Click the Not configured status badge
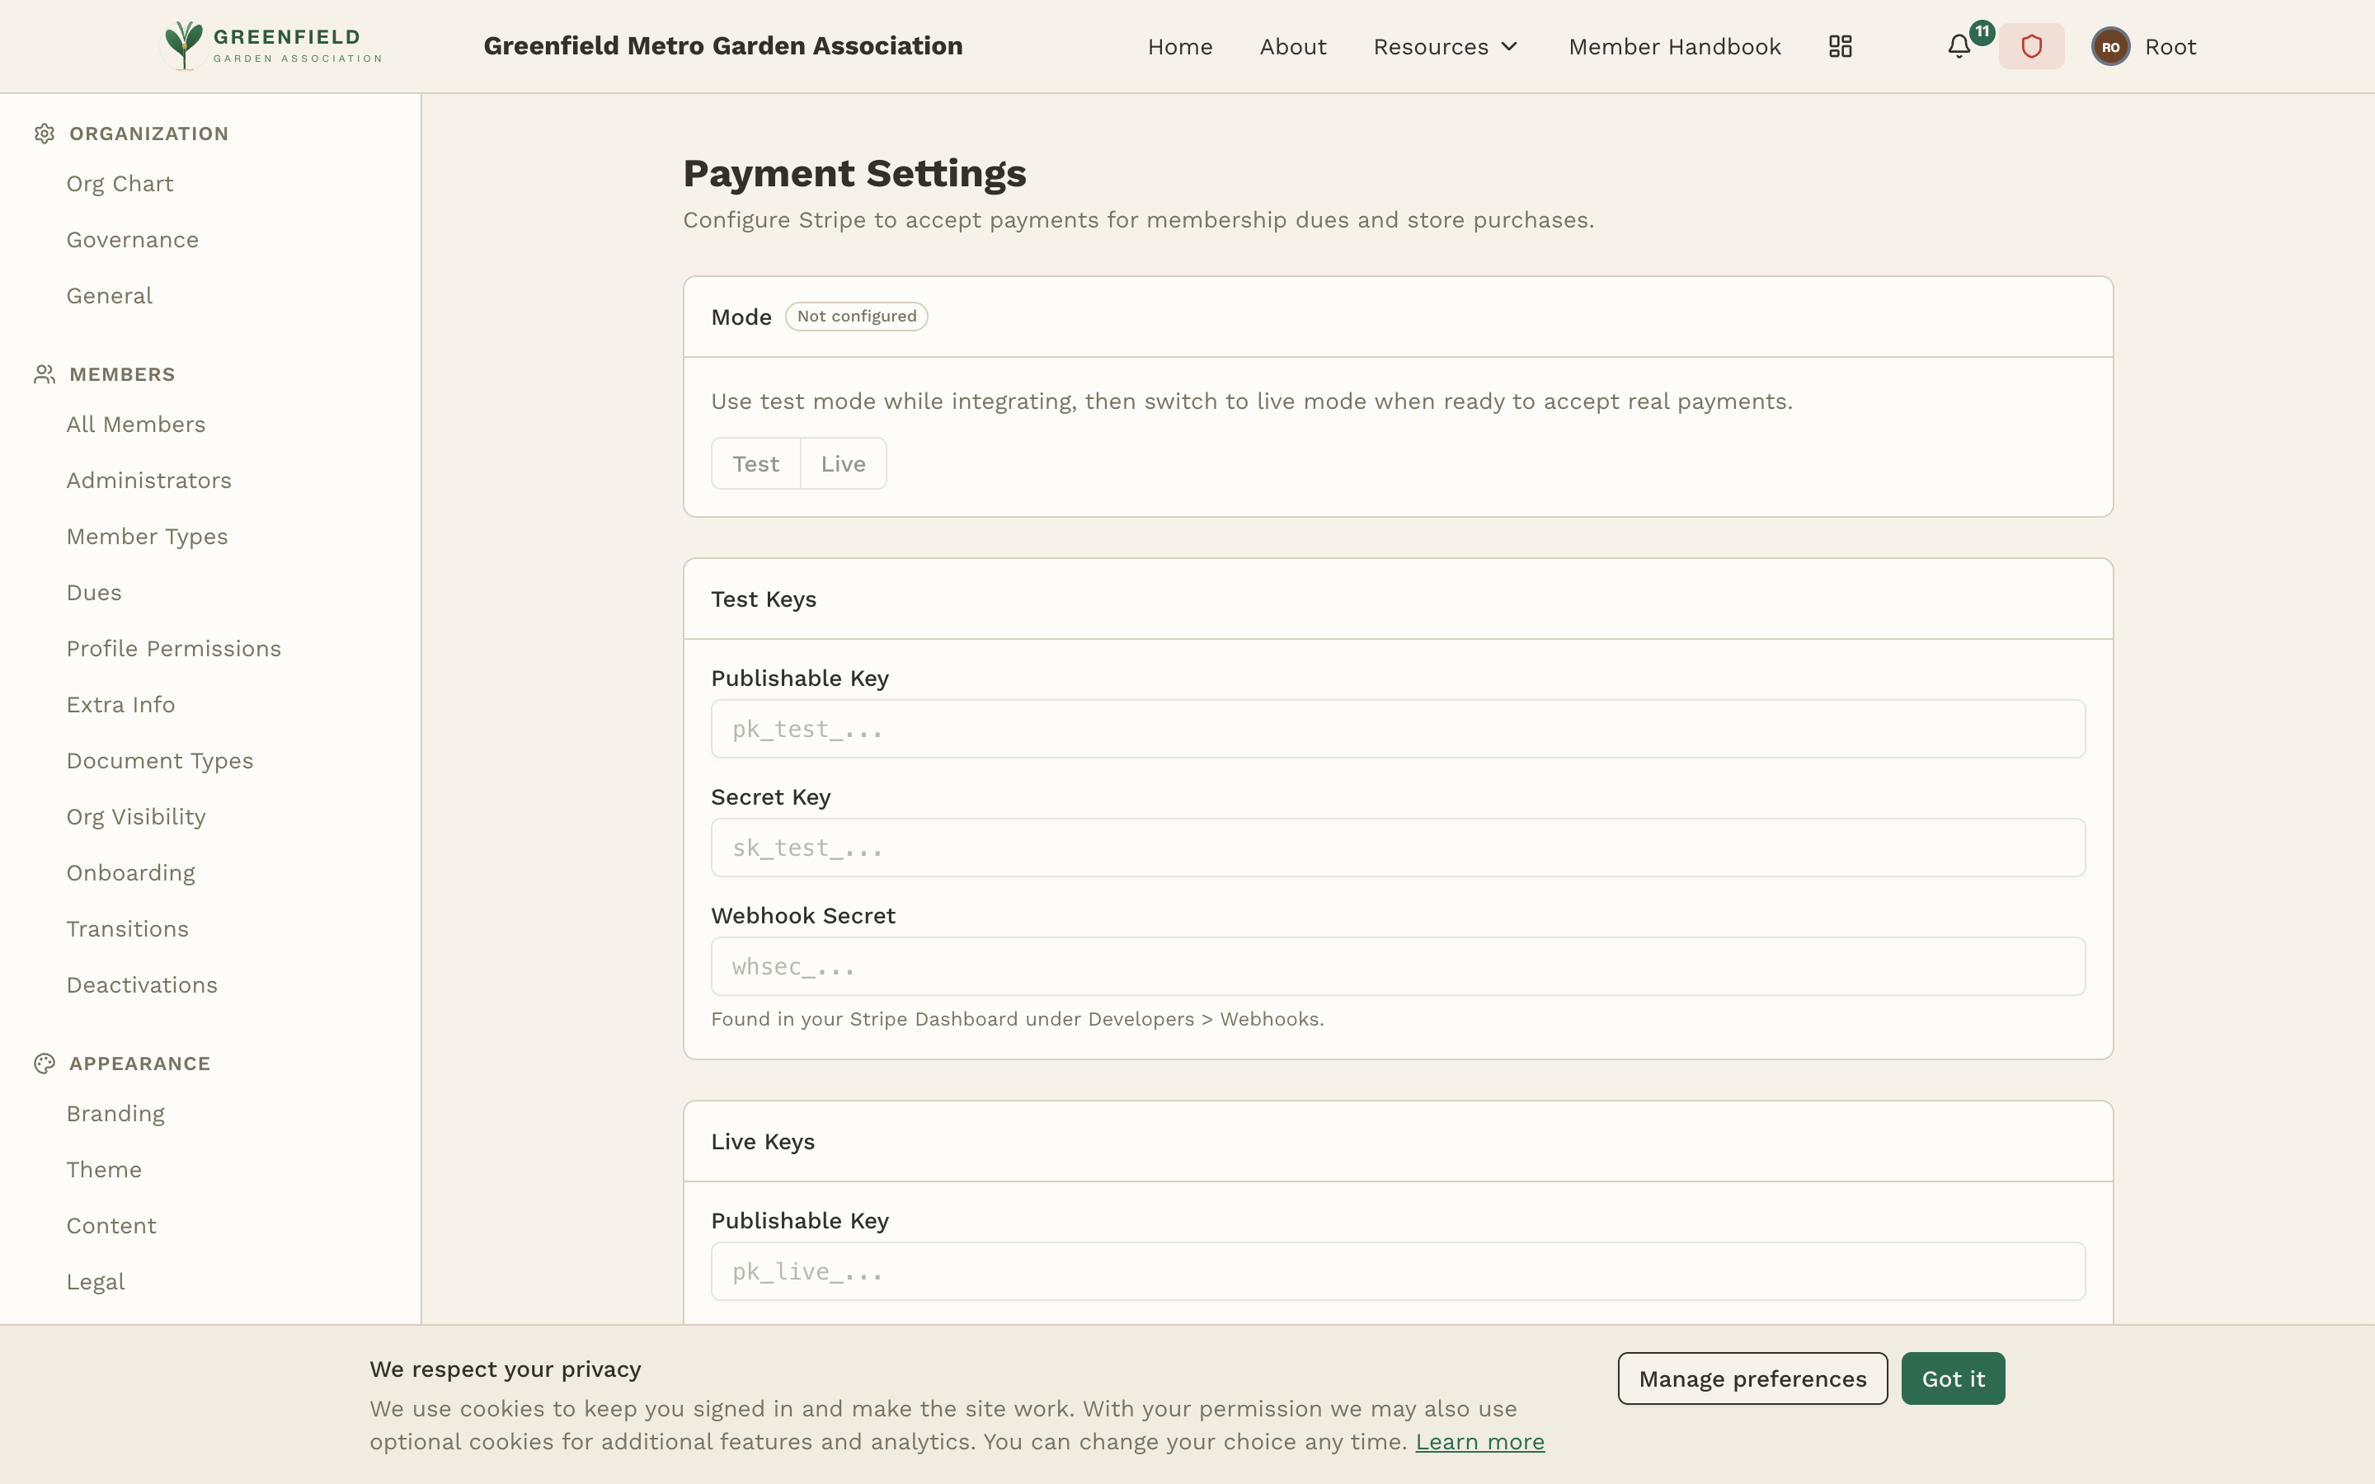The height and width of the screenshot is (1484, 2375). click(x=856, y=316)
